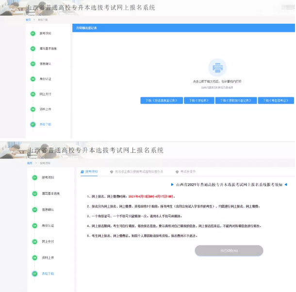Click step 01 circle on print-form page sidebar

tap(33, 33)
